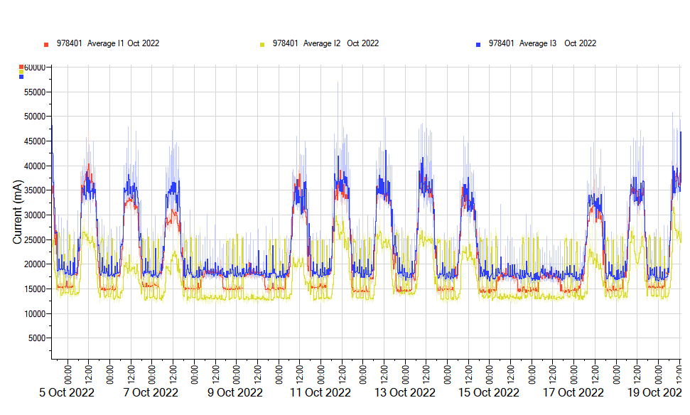The height and width of the screenshot is (415, 690).
Task: Click the 15000 y-axis label
Action: coord(35,289)
